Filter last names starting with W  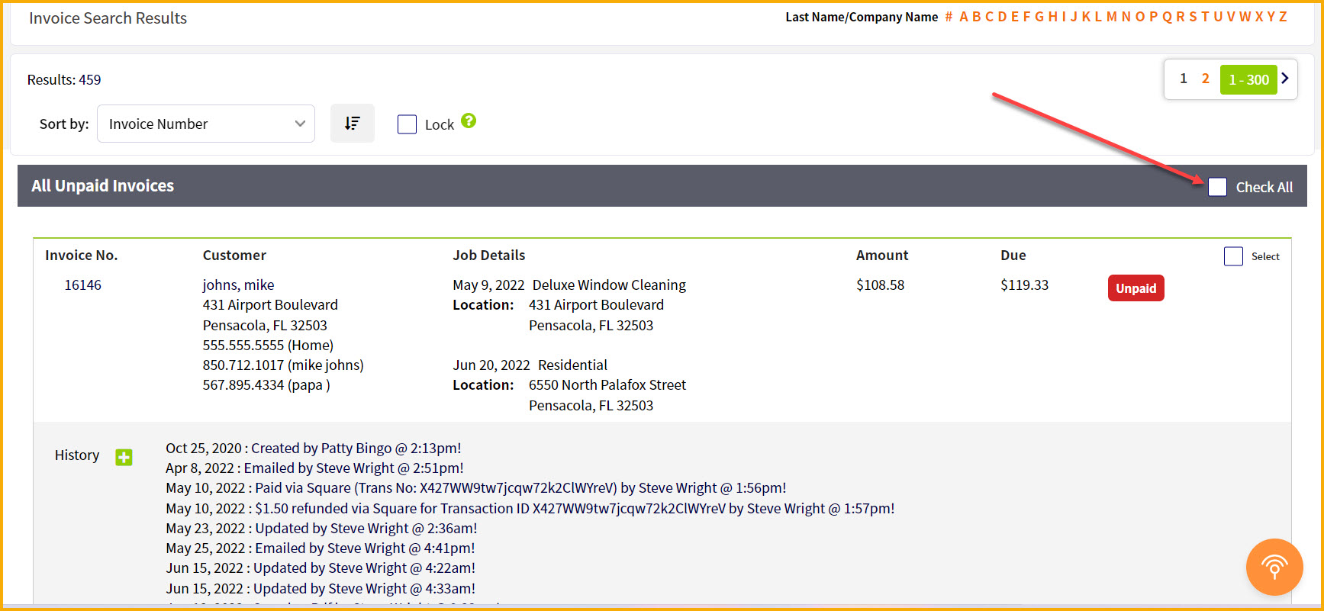(x=1245, y=17)
